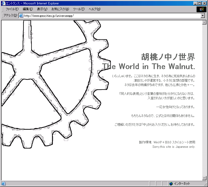Click the 胡桃ノ中ノ世界 heading
The height and width of the screenshot is (187, 208).
pos(168,57)
